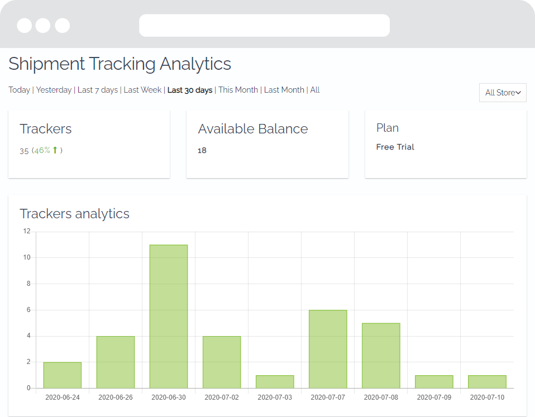Screen dimensions: 535x417
Task: Click the first circle in browser header
Action: (x=25, y=26)
